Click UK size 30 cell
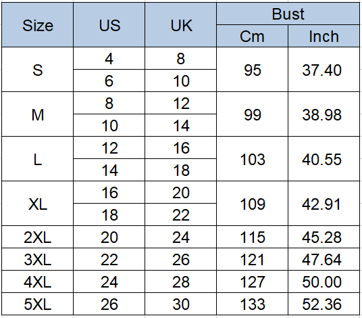The height and width of the screenshot is (318, 362). (x=181, y=304)
